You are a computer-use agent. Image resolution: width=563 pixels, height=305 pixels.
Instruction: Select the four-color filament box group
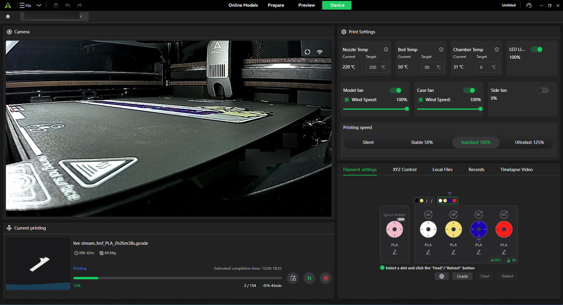[447, 201]
